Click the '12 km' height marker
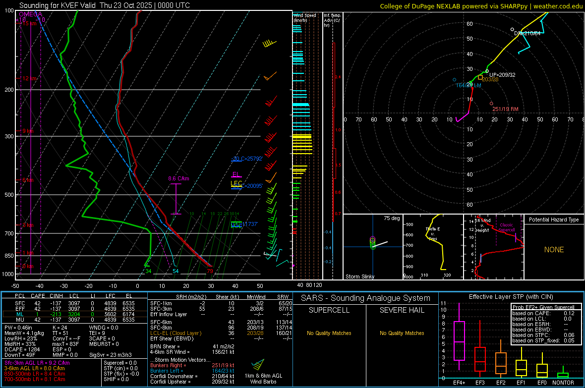 click(x=29, y=78)
